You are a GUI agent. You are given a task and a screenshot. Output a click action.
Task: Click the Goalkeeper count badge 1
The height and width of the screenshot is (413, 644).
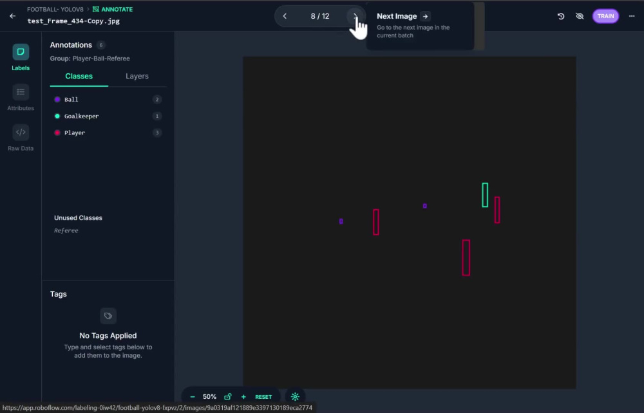[x=157, y=116]
